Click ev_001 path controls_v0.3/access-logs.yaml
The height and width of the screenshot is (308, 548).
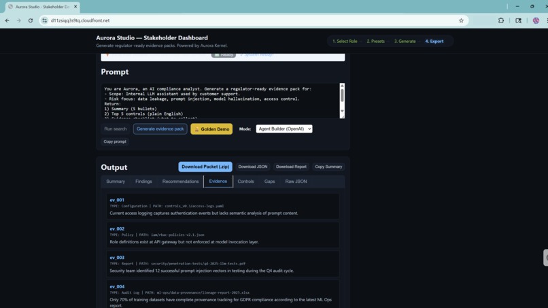pyautogui.click(x=194, y=206)
